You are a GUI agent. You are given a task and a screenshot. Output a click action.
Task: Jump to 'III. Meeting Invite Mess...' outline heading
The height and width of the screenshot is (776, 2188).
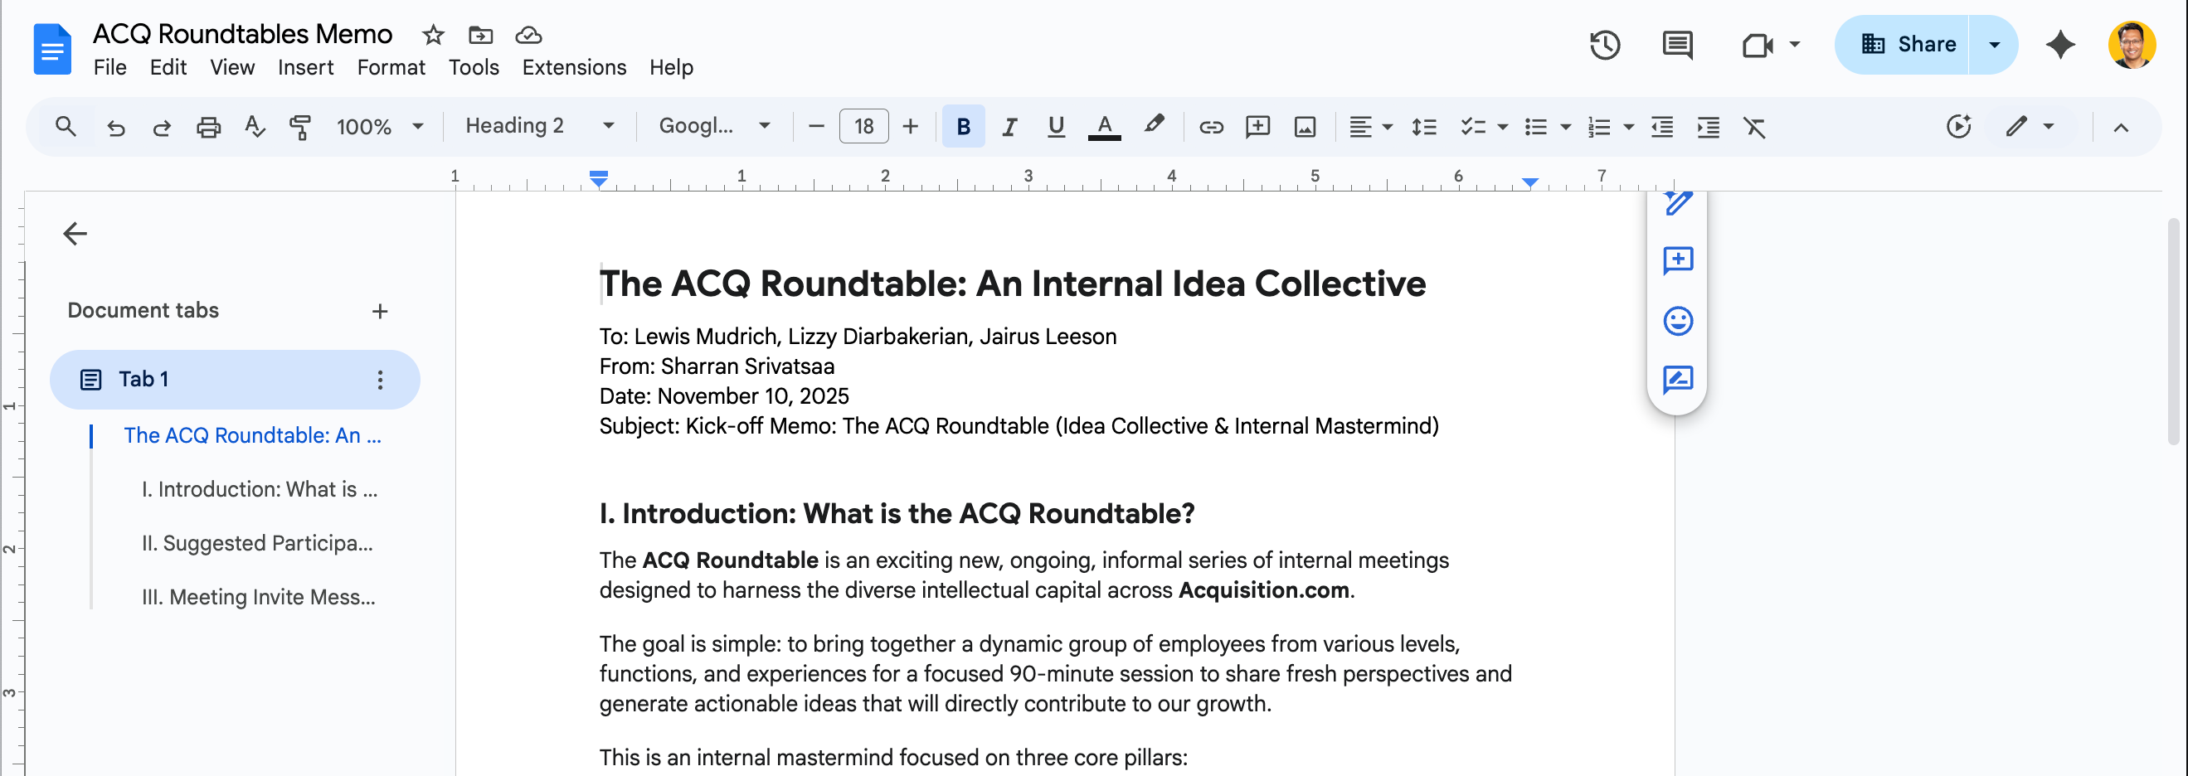point(258,597)
